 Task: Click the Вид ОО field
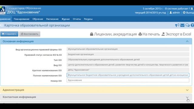(x=128, y=64)
